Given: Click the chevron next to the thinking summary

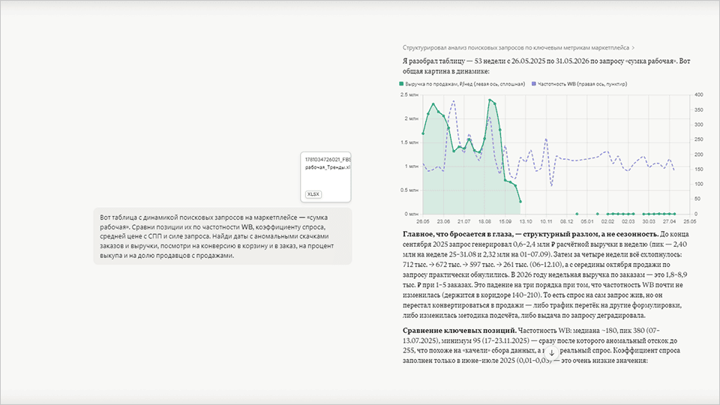Looking at the screenshot, I should coord(633,48).
